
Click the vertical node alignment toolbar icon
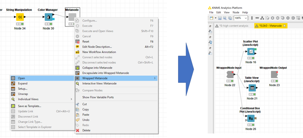252,18
